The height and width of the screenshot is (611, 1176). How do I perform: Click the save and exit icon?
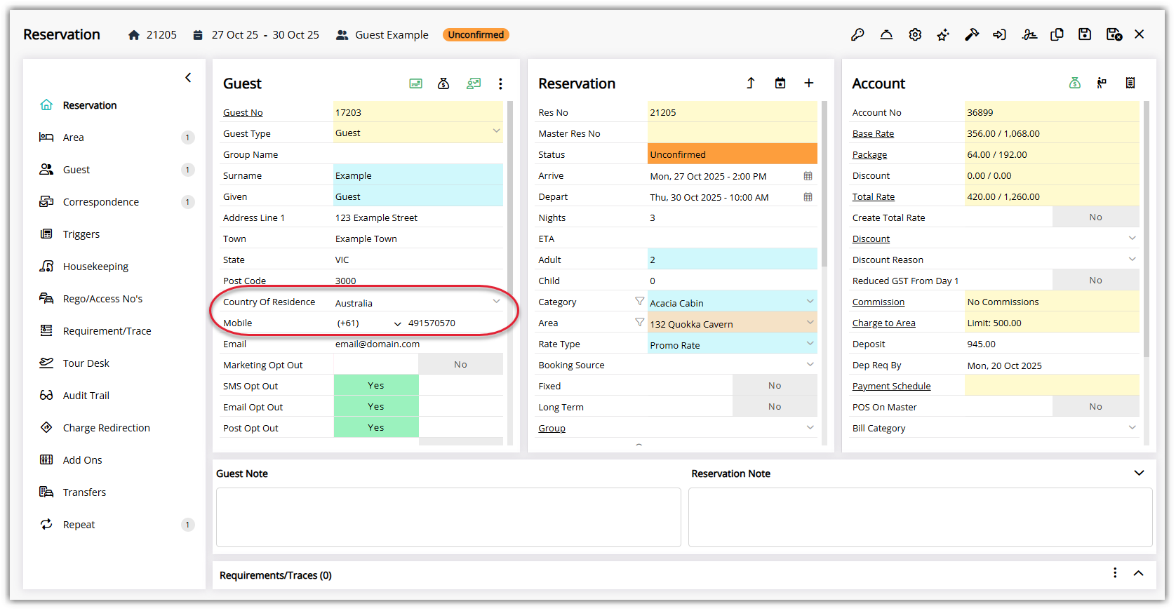(x=1114, y=34)
